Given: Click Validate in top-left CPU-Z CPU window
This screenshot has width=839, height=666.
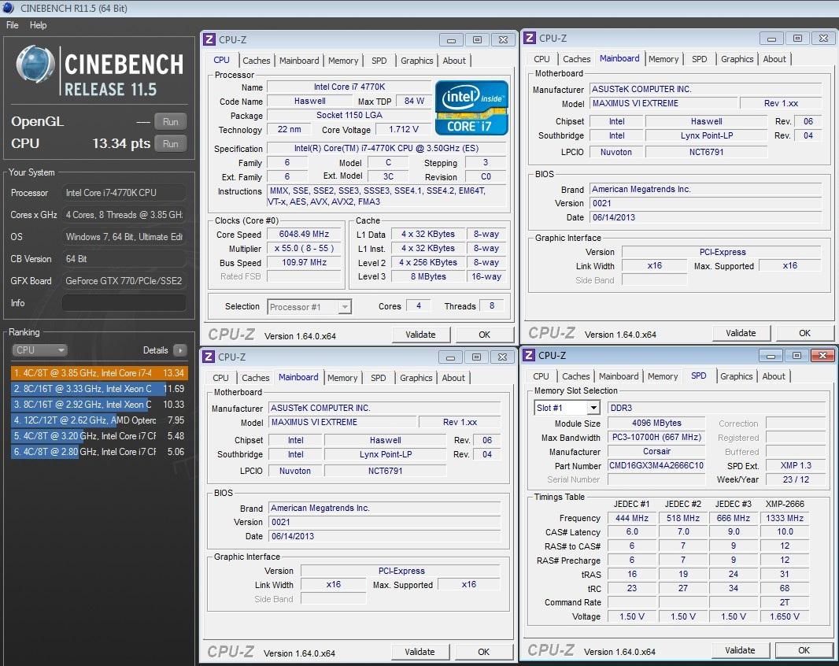Looking at the screenshot, I should tap(420, 335).
